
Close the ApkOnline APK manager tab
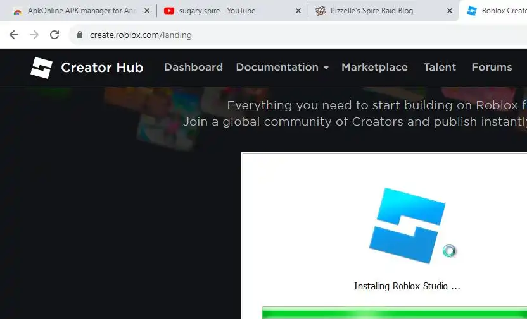(x=147, y=11)
